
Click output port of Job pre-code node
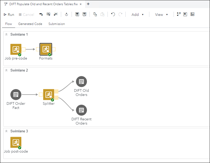click(24, 49)
